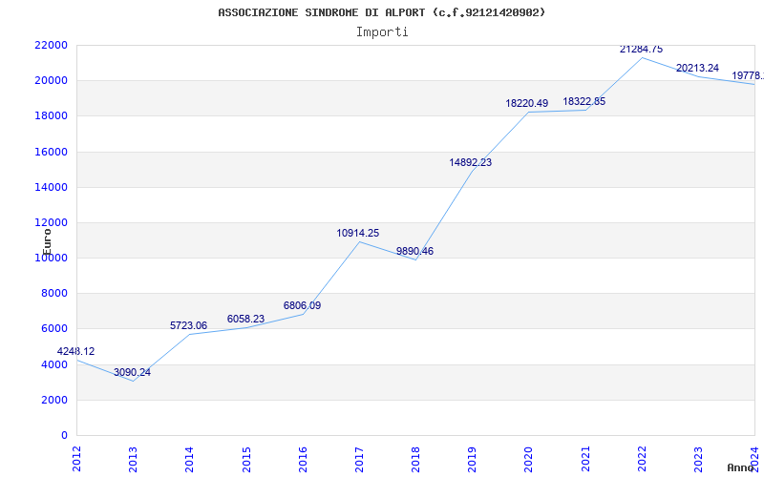Click the 2021 x-axis year label
764x477 pixels.
coord(585,459)
